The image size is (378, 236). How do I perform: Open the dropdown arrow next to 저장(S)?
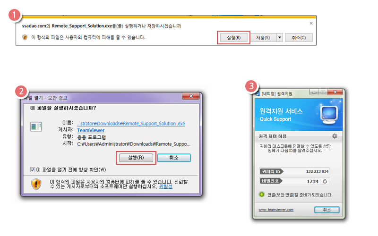pyautogui.click(x=279, y=38)
